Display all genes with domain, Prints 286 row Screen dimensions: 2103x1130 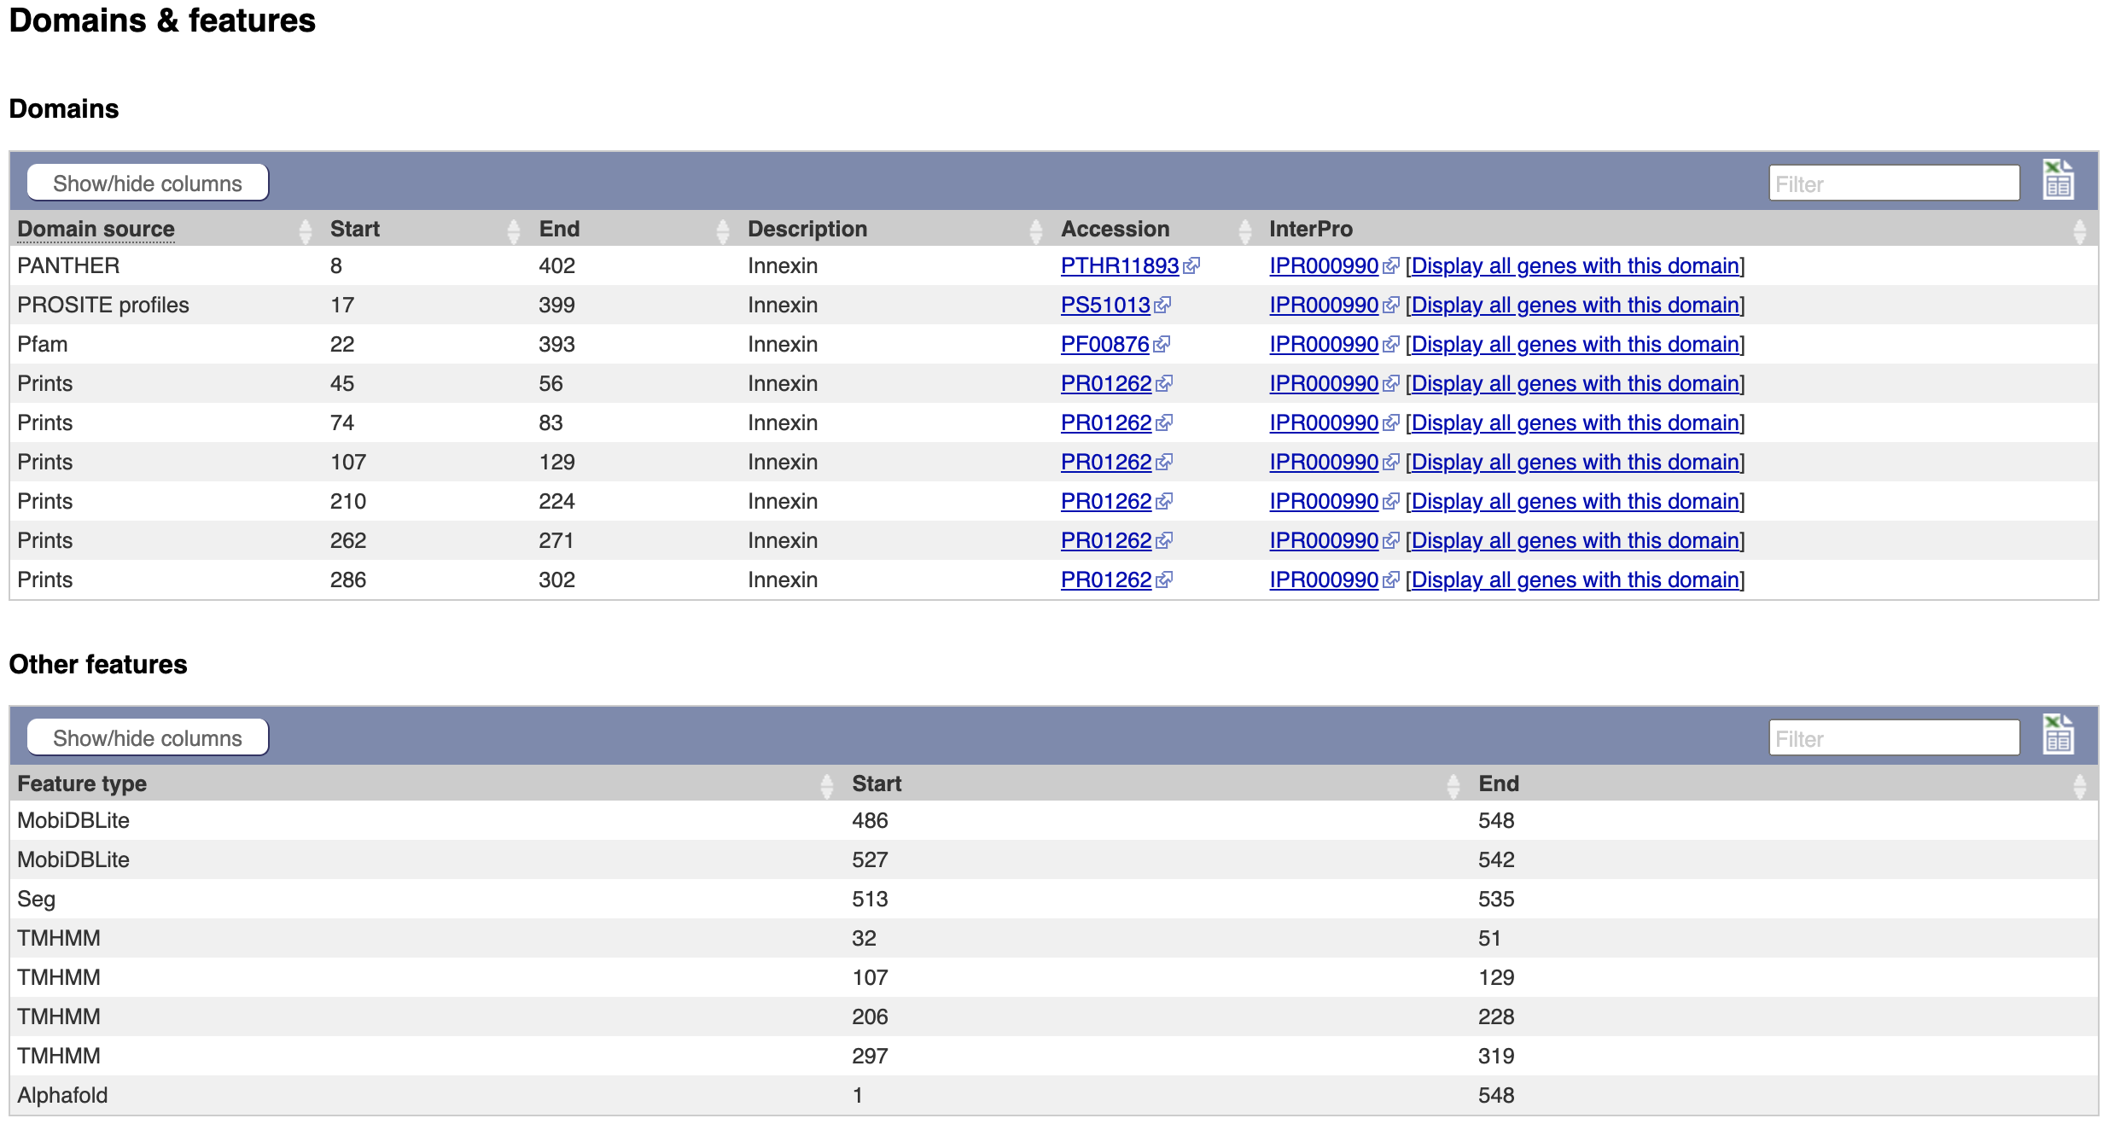pyautogui.click(x=1576, y=580)
